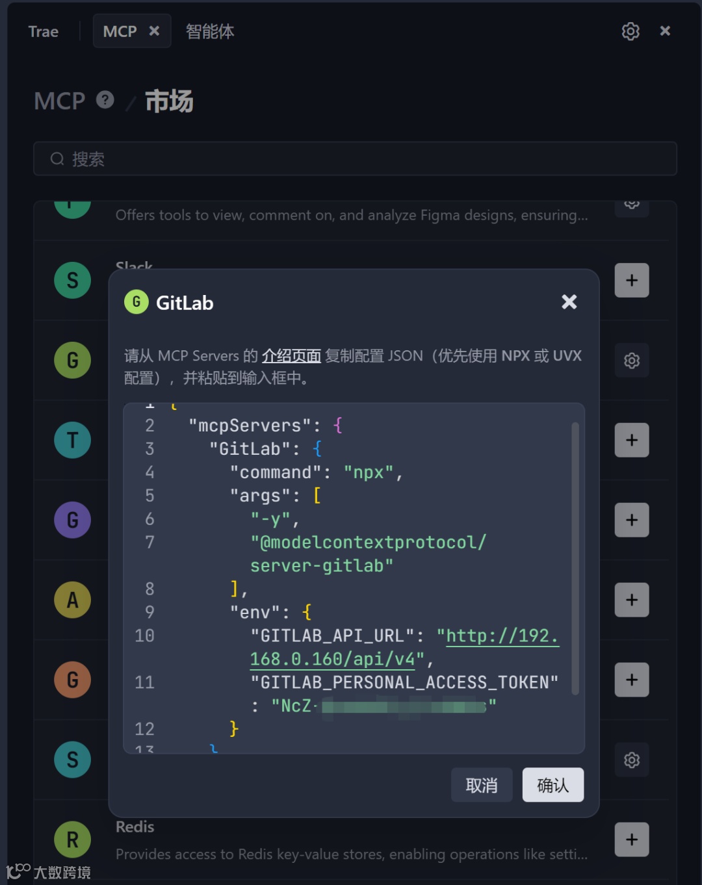Click the orange G avatar in the list

(x=72, y=680)
